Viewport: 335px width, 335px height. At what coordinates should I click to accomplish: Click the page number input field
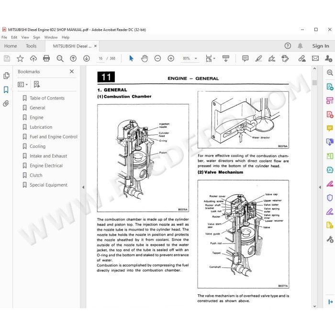pyautogui.click(x=100, y=58)
